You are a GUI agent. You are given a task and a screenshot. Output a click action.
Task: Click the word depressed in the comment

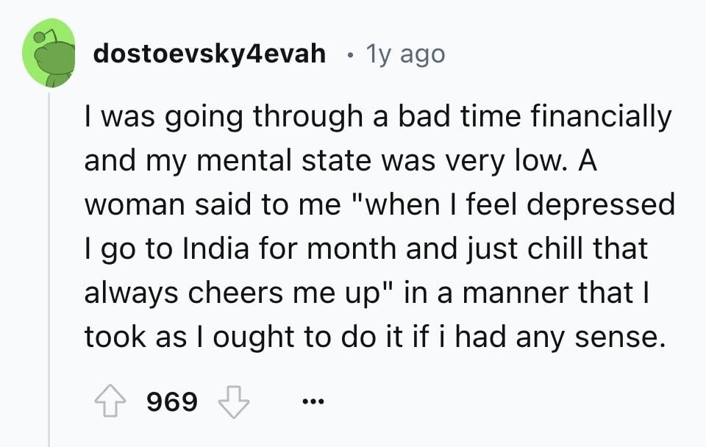[x=601, y=205]
